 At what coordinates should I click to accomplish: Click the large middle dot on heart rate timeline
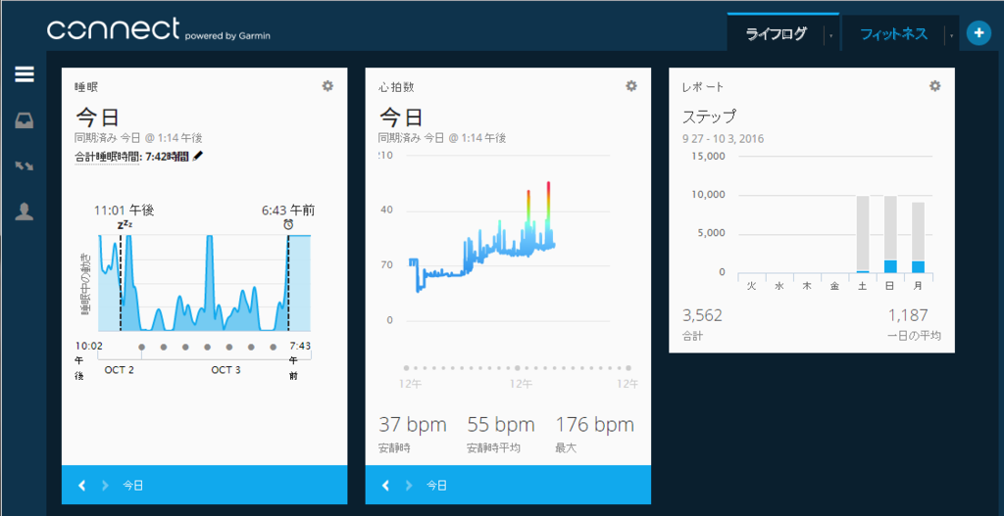coord(518,367)
